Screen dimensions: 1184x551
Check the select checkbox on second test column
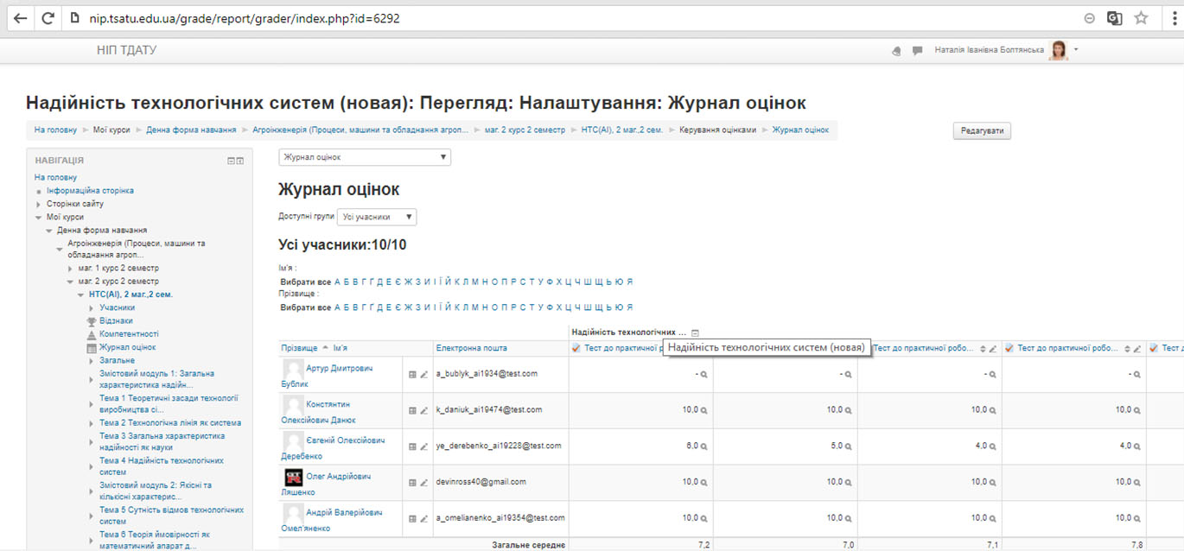point(1009,347)
